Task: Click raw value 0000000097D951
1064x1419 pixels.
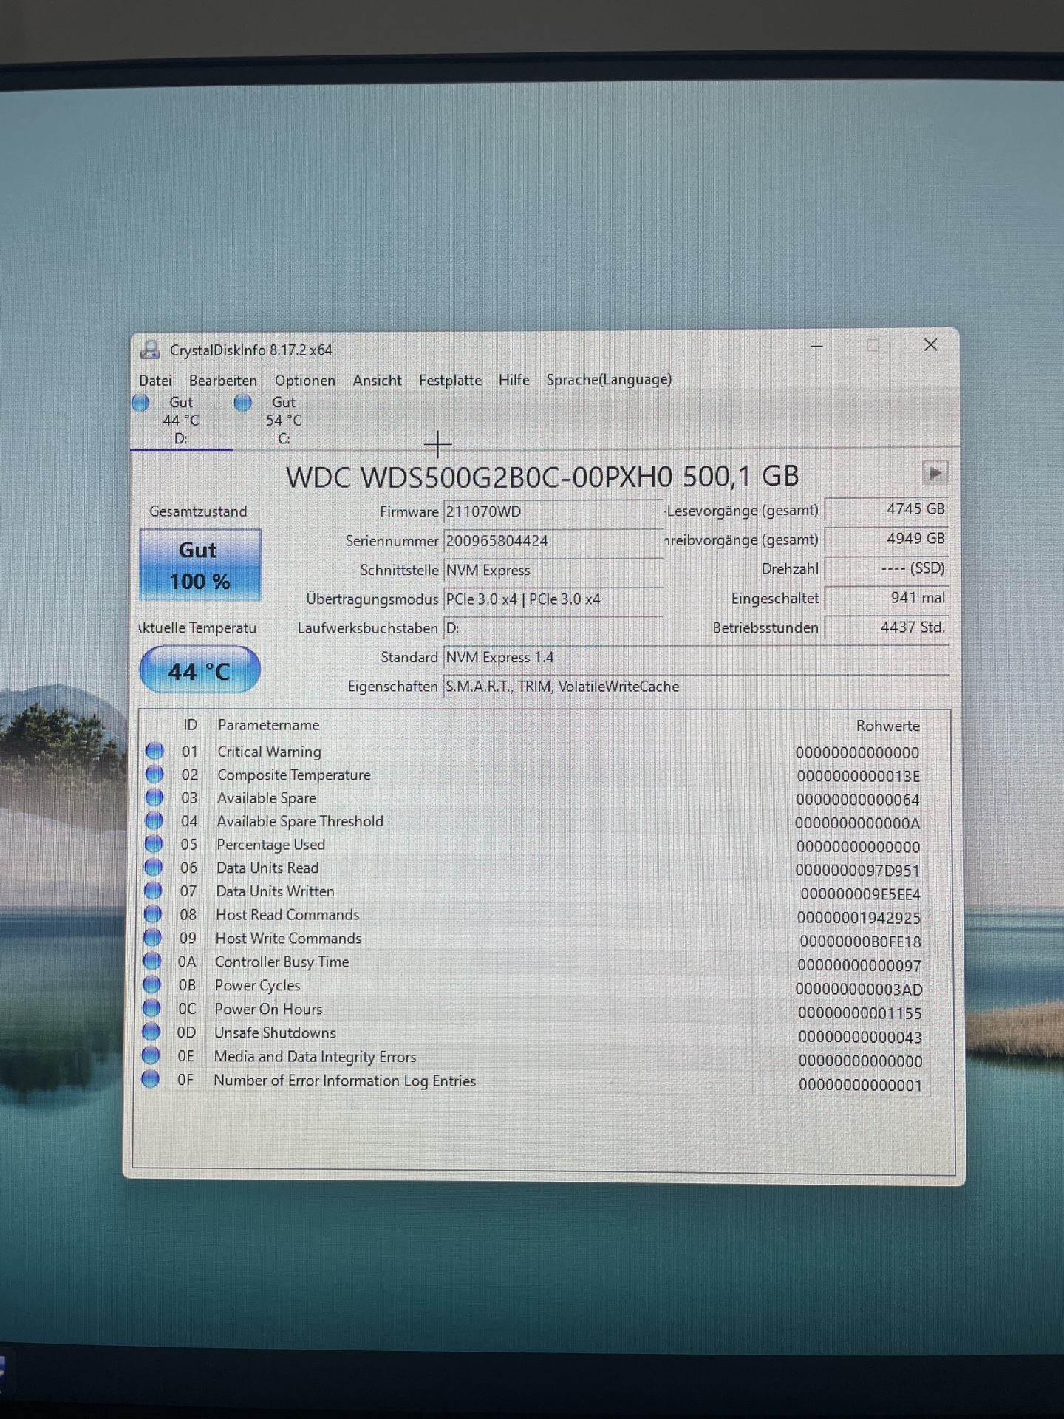Action: pyautogui.click(x=858, y=871)
